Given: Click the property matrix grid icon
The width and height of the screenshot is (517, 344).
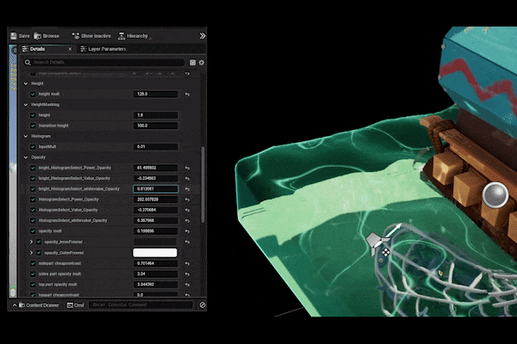Looking at the screenshot, I should click(x=192, y=63).
